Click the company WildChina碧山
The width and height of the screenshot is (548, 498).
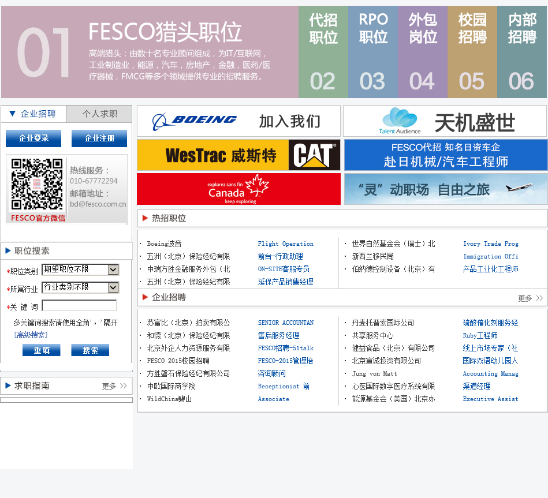169,399
